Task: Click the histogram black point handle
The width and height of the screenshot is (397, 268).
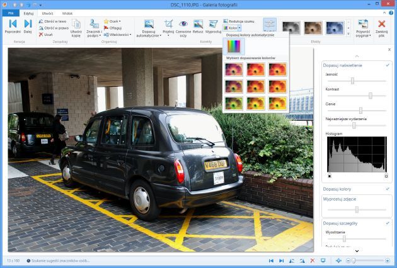Action: [330, 176]
